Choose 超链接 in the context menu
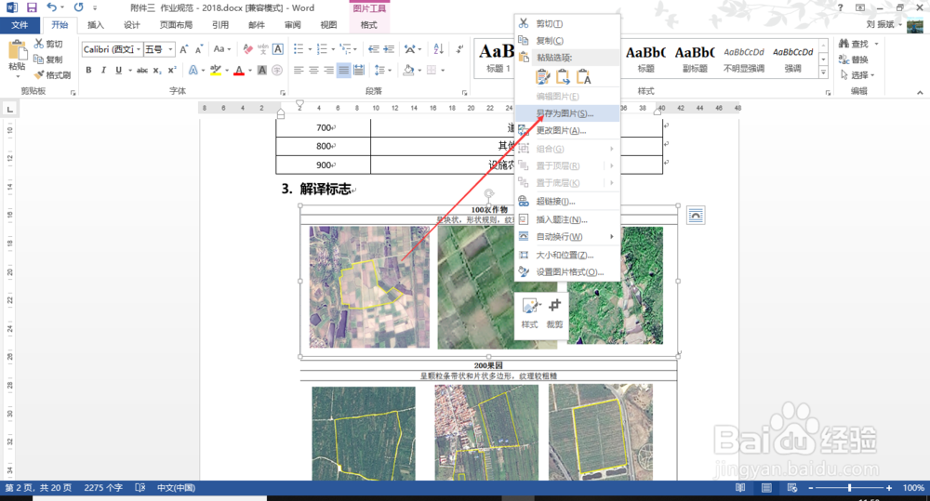 tap(567, 202)
